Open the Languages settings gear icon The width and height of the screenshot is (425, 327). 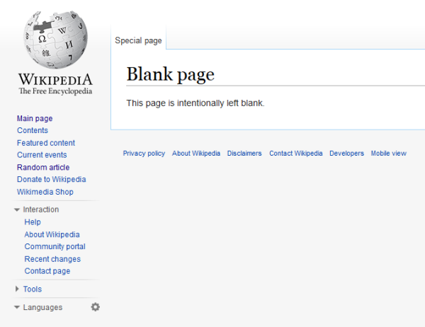click(x=96, y=307)
